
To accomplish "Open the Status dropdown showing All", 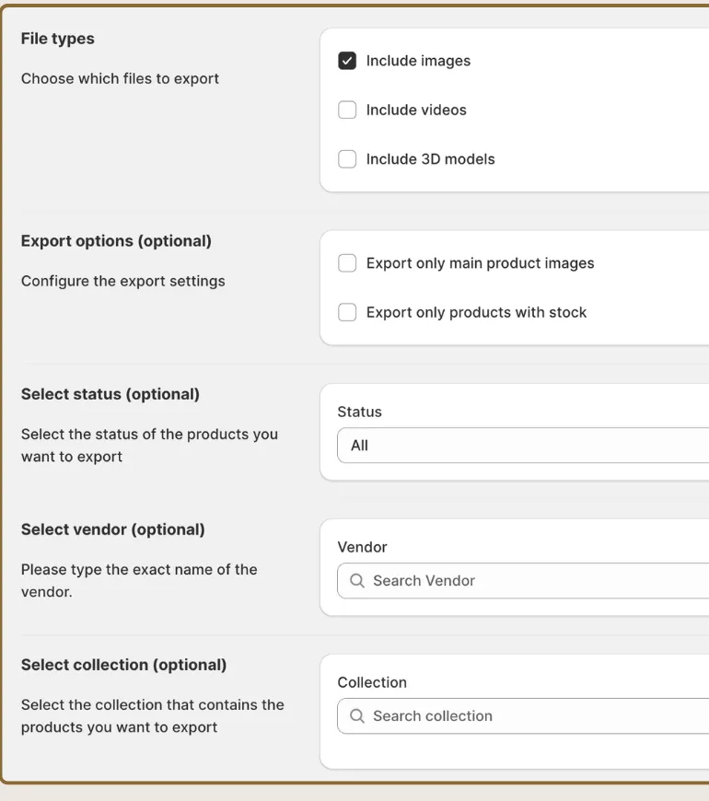I will pos(523,446).
